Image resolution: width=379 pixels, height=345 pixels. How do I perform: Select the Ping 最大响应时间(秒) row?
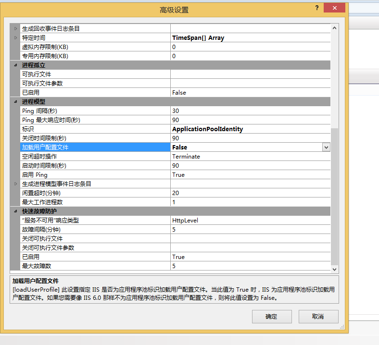click(x=175, y=120)
